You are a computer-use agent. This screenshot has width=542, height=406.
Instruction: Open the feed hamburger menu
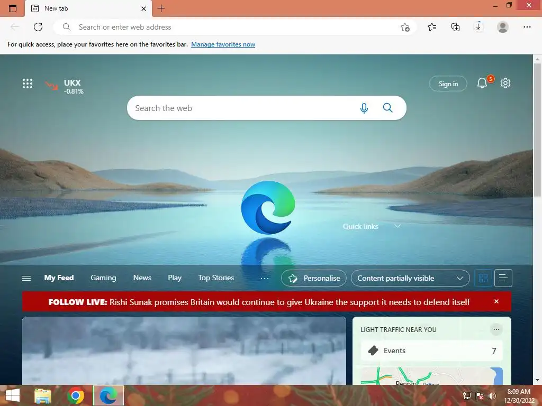tap(26, 278)
